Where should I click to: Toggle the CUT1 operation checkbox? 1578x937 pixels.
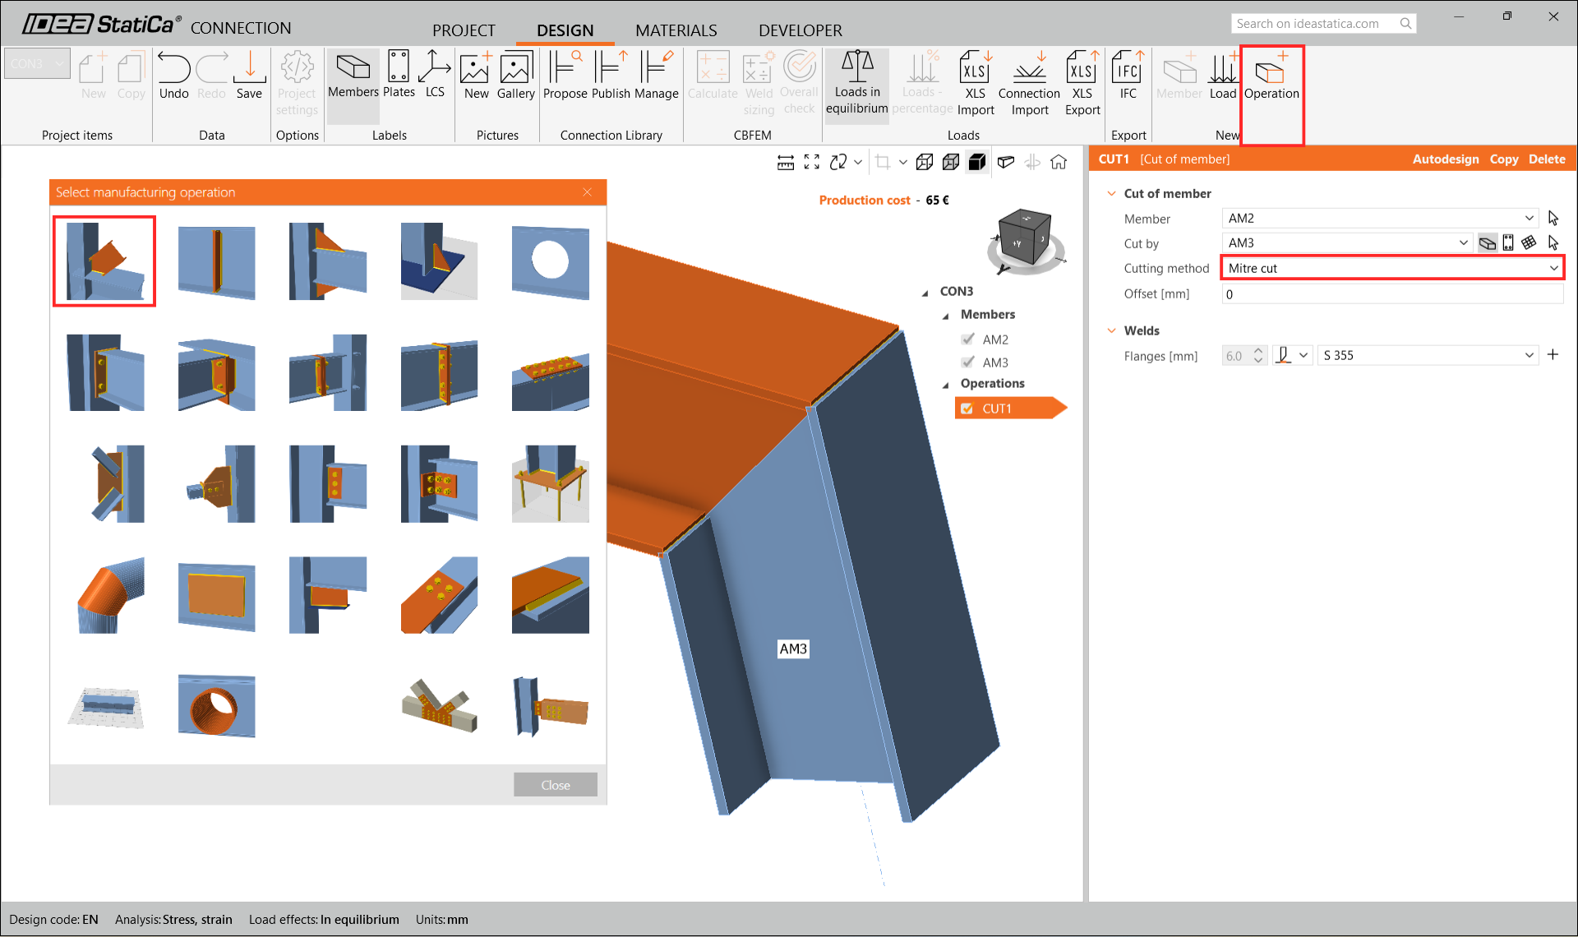coord(967,408)
